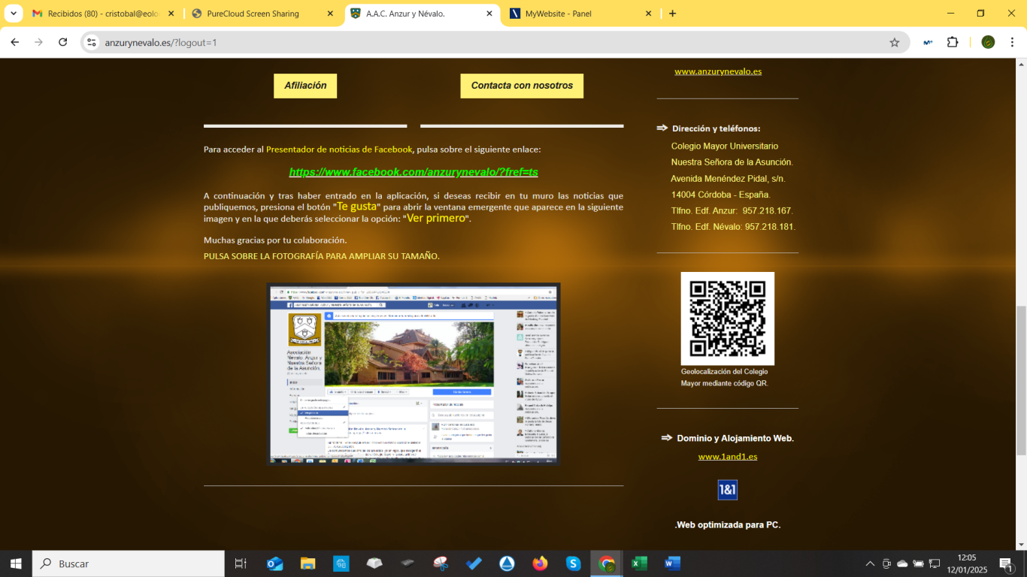Close the MyWebsite - Panel tab

point(648,14)
